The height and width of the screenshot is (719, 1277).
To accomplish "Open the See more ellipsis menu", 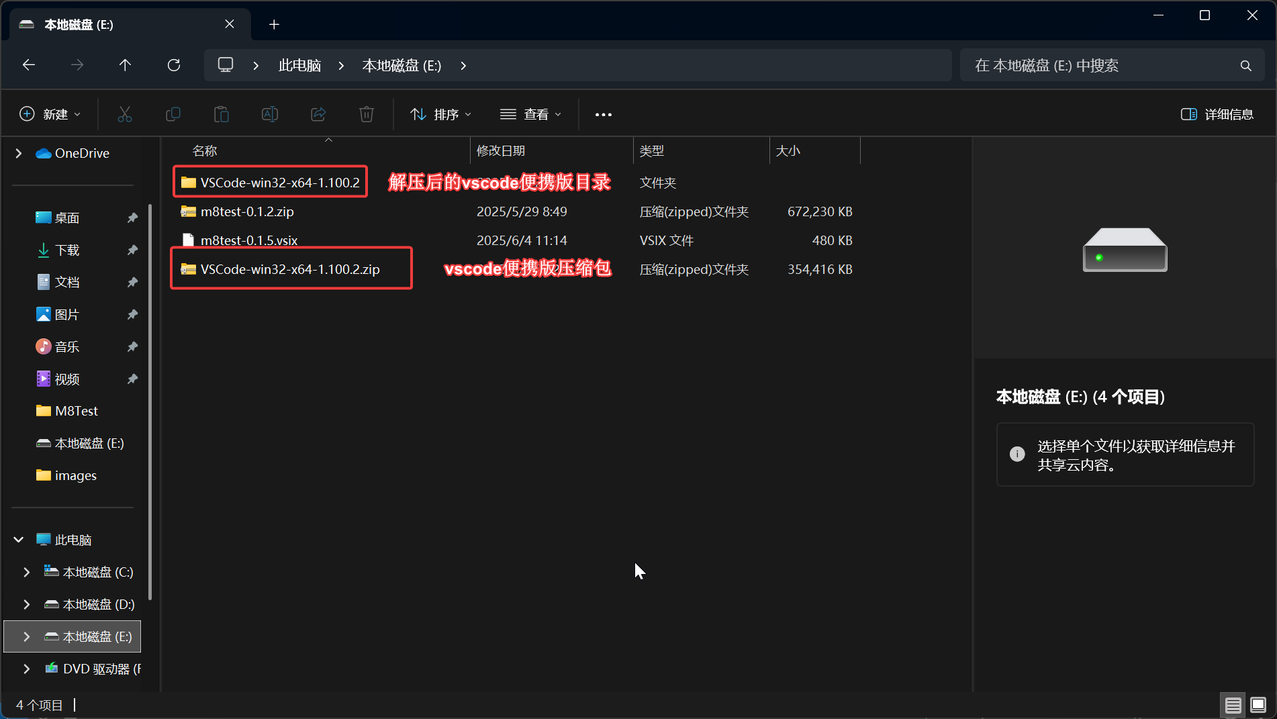I will click(603, 114).
